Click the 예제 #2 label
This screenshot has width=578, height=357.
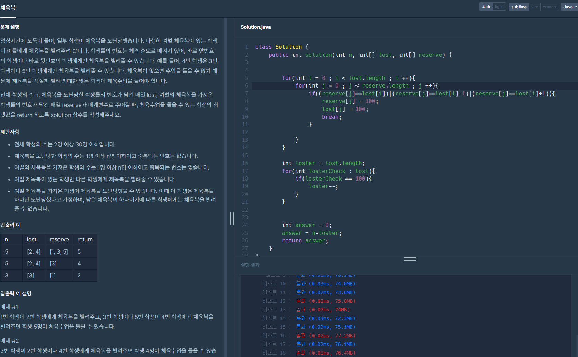click(x=10, y=341)
